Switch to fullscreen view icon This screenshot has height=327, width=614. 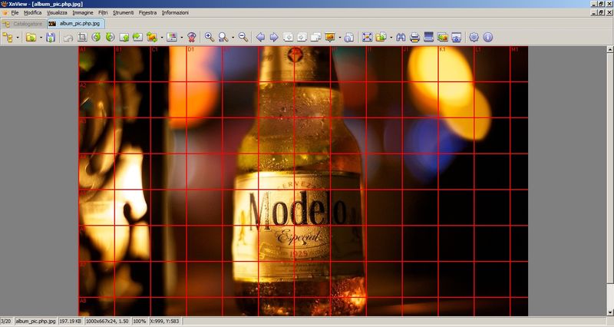(x=367, y=37)
